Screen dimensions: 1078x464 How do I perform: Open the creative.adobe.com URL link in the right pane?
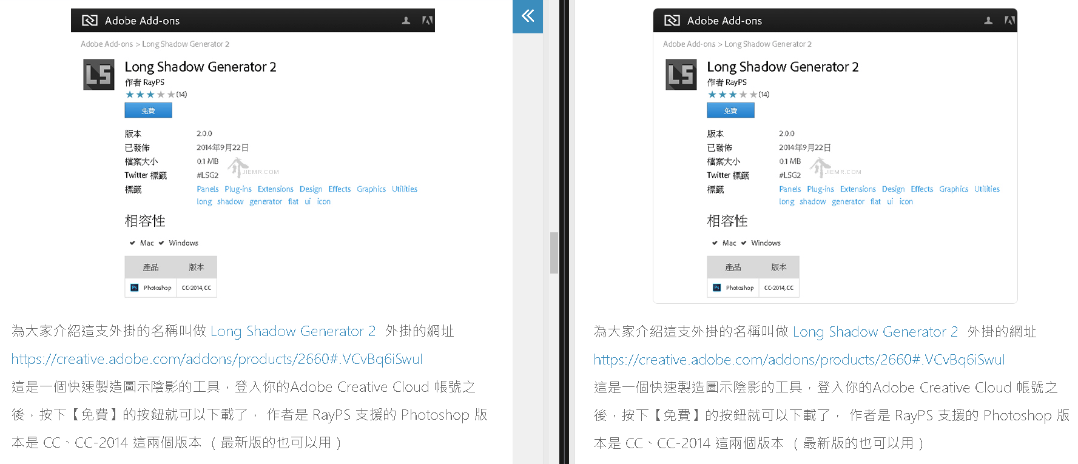799,360
